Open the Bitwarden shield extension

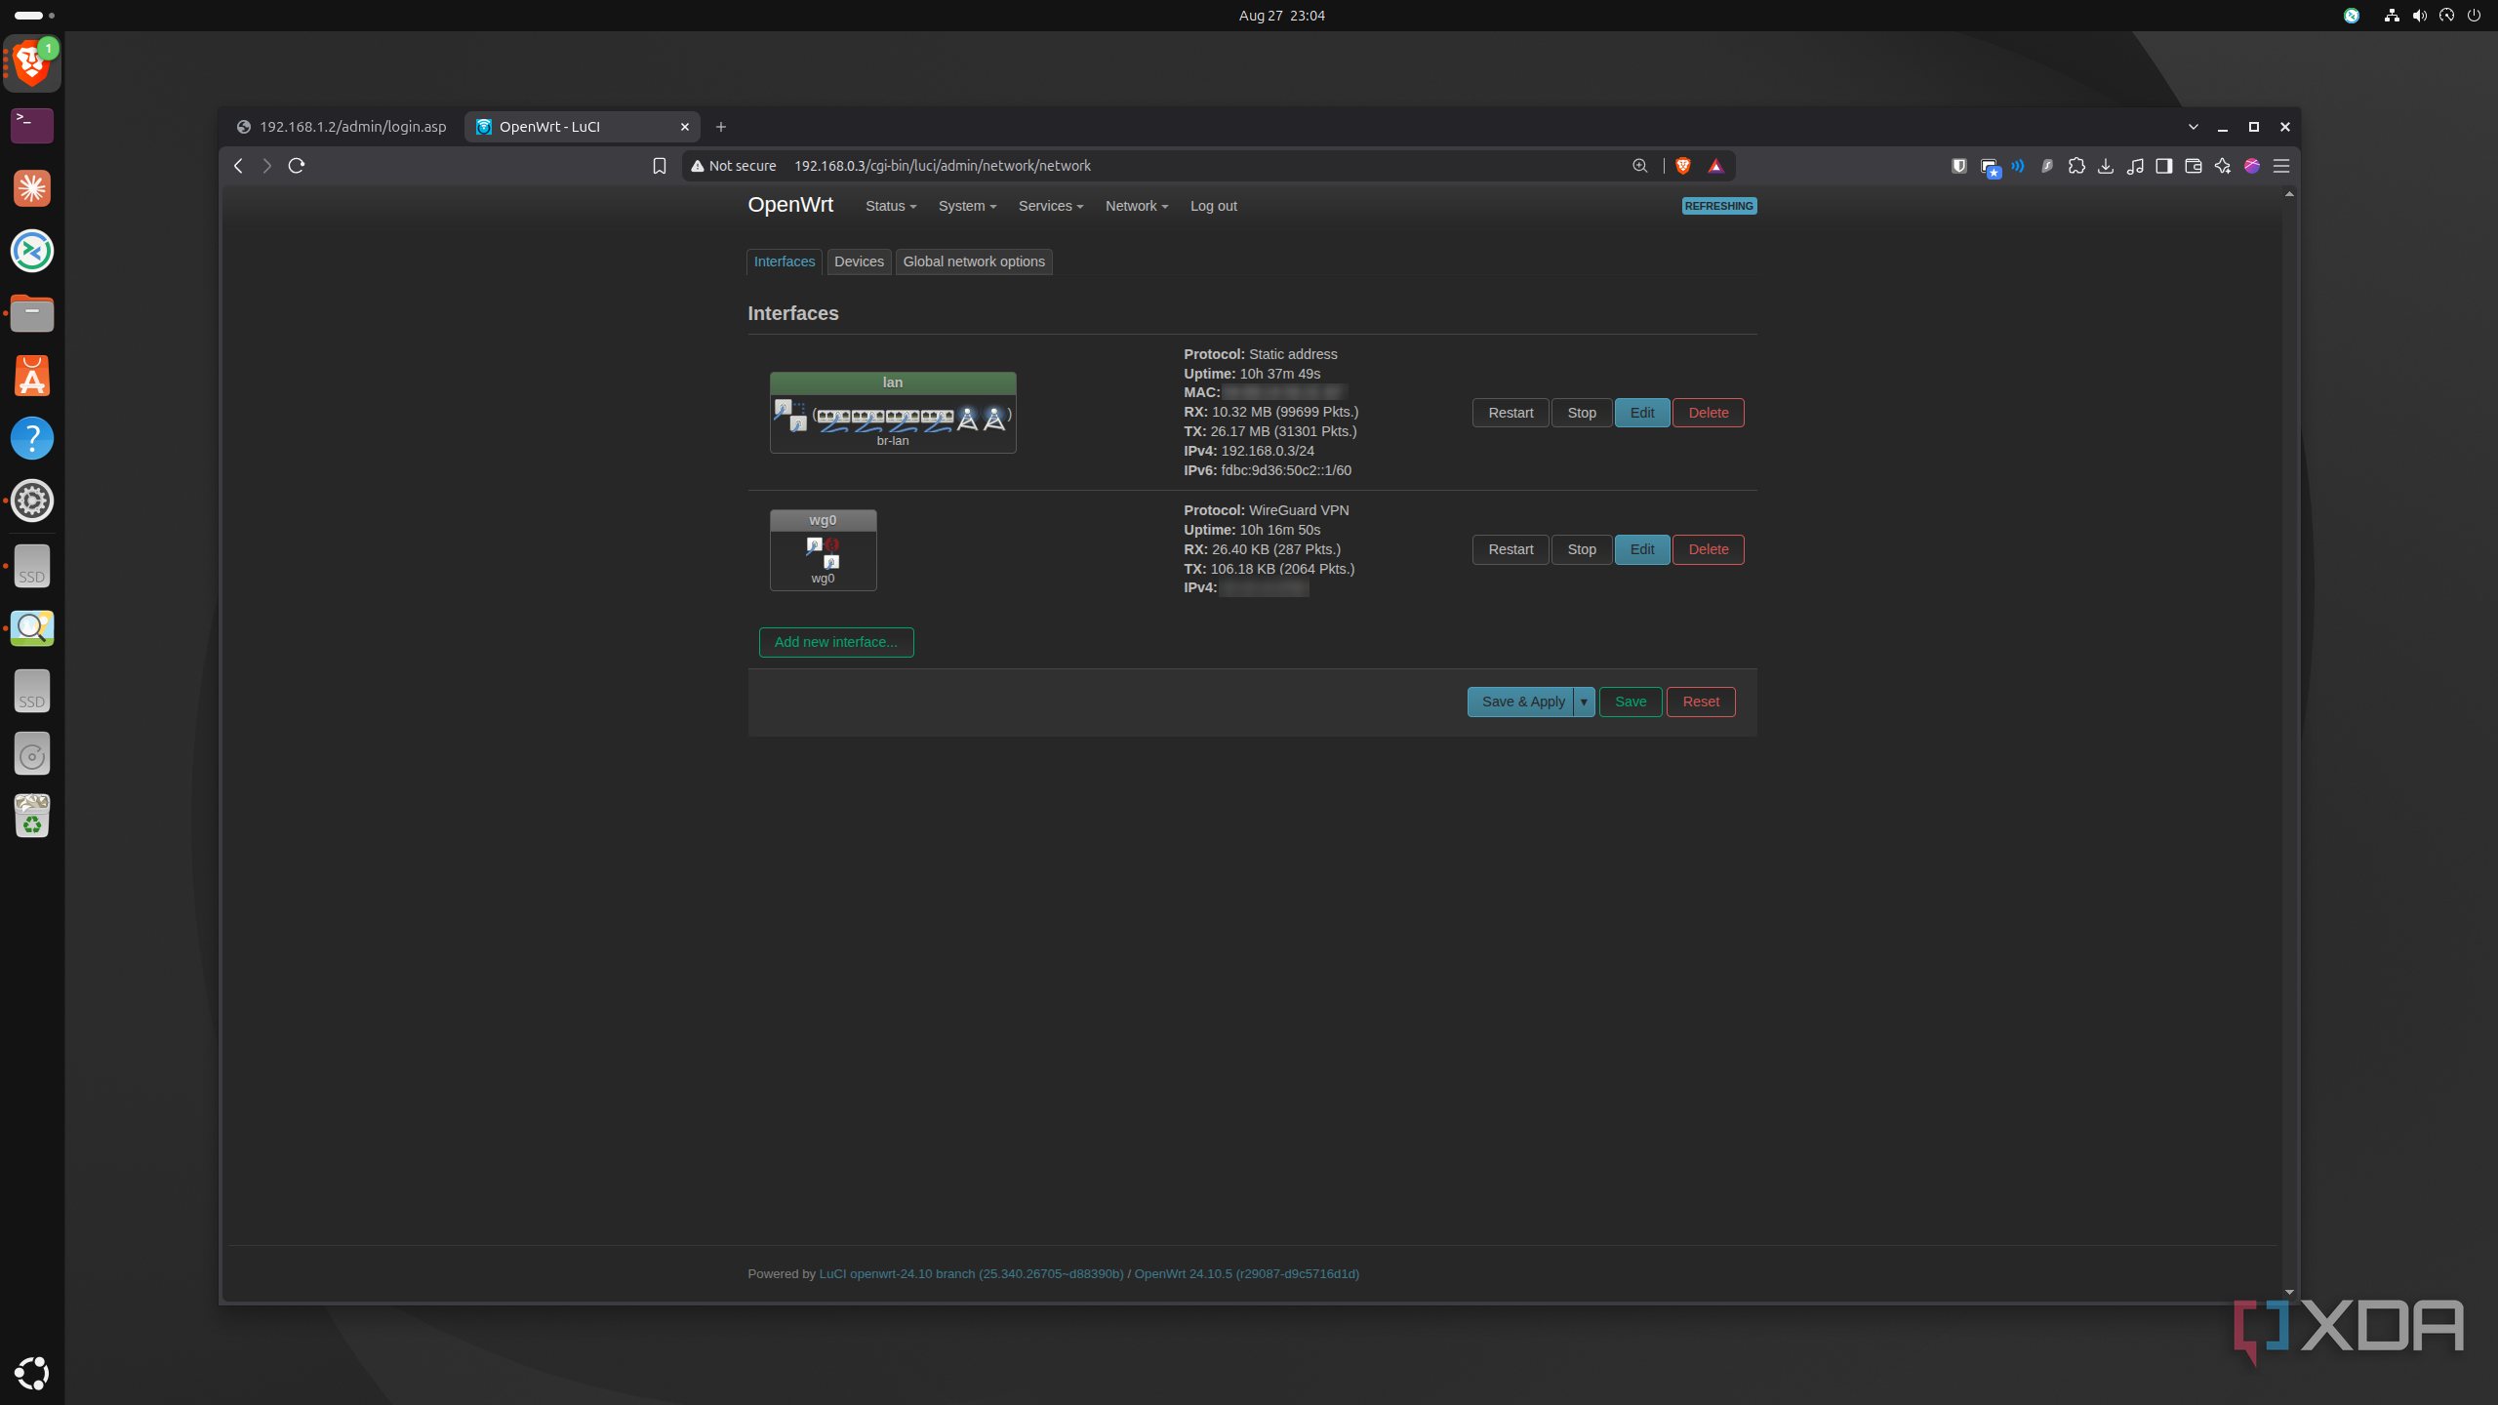tap(1958, 166)
